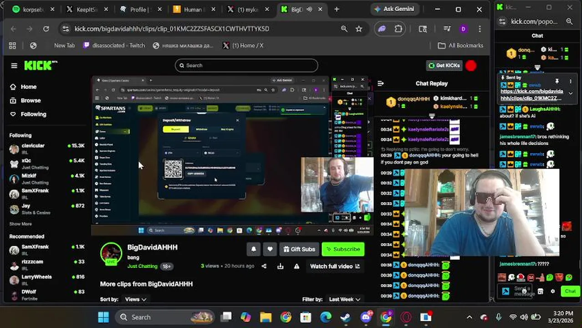Open the Chrome extensions puzzle icon
The image size is (582, 328).
coord(398,29)
